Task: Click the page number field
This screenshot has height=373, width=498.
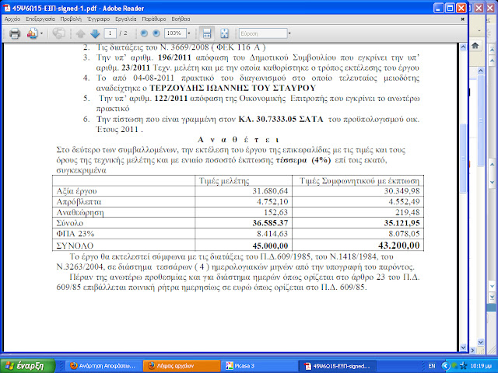Action: point(110,33)
